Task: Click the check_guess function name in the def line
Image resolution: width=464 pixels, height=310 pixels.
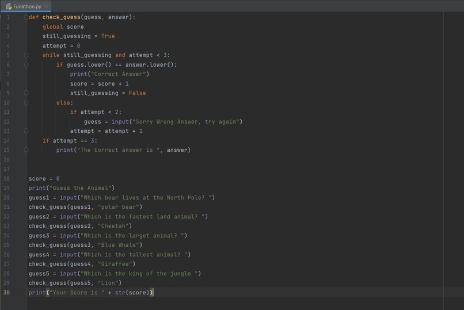Action: click(x=61, y=17)
